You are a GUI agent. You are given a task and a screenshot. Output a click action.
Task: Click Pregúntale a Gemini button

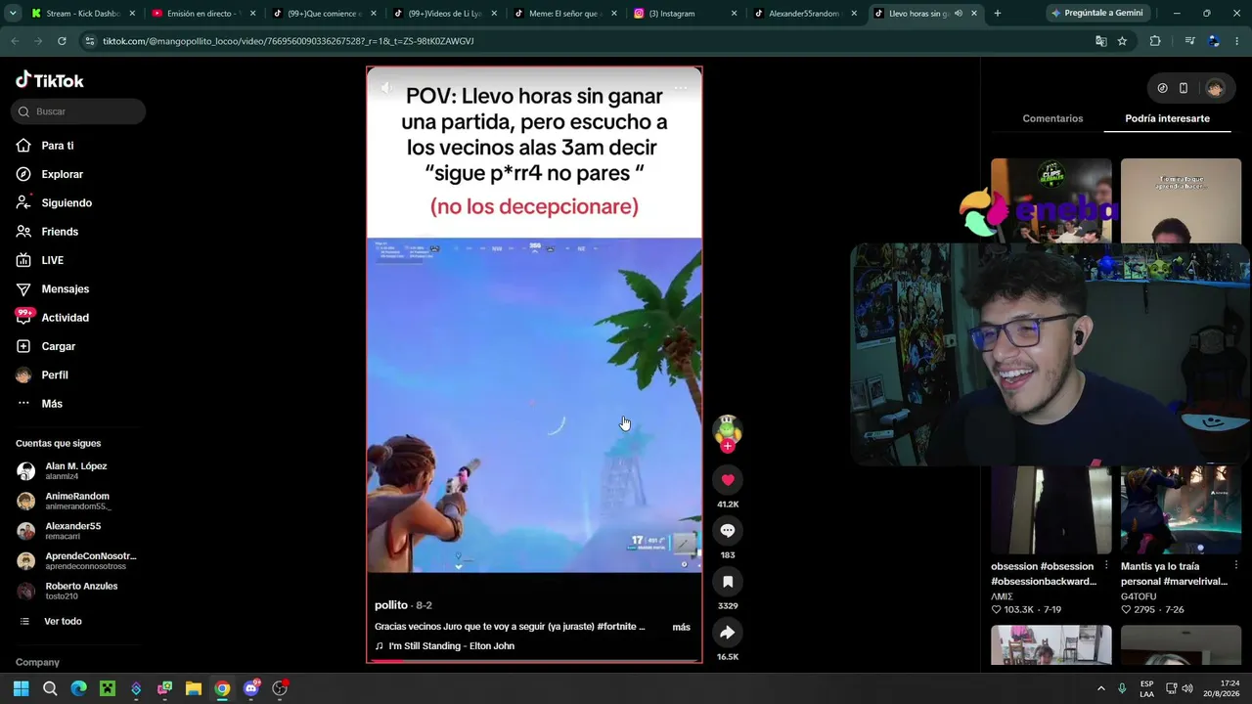(x=1096, y=14)
